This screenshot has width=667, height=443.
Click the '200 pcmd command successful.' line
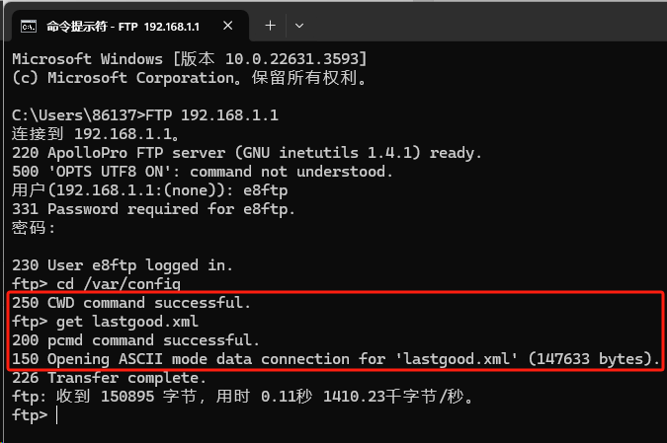(135, 340)
